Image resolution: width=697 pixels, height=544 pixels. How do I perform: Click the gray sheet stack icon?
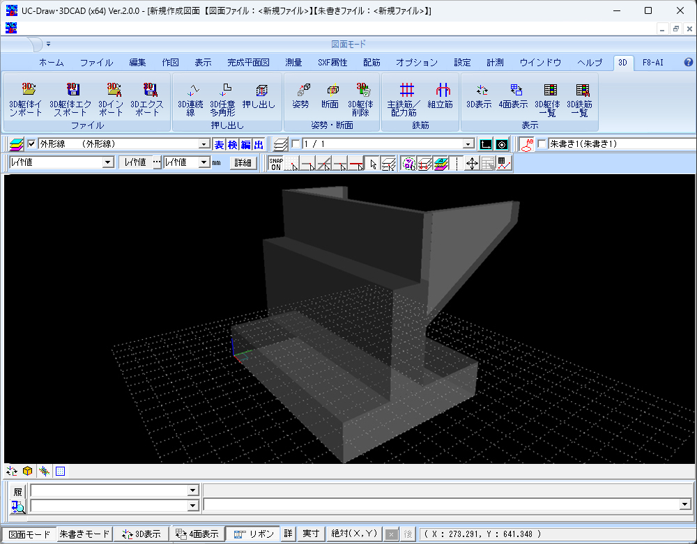(280, 144)
